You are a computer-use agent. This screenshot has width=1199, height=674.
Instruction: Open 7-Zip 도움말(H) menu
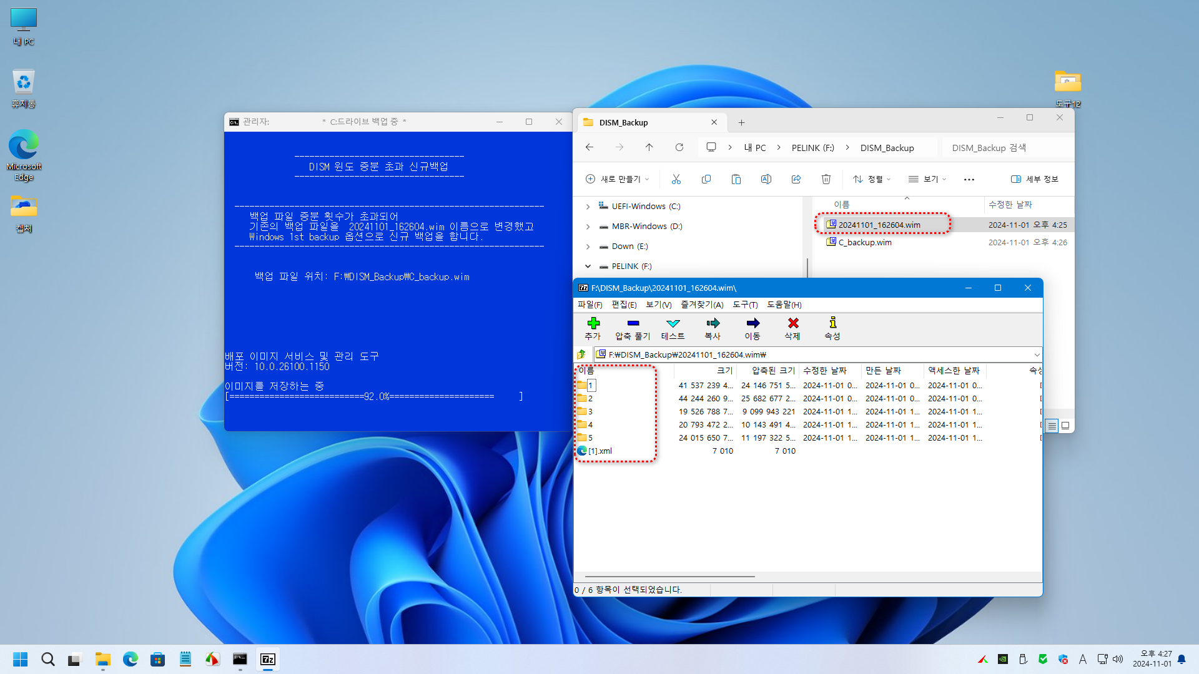(784, 305)
